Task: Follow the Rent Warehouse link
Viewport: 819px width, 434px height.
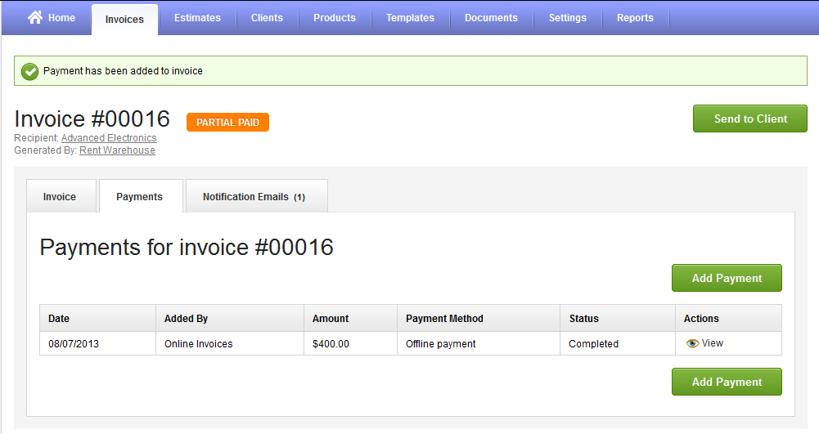Action: tap(117, 150)
